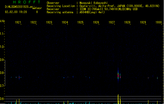Click the kHz axis unit label
164x104 pixels.
[2, 21]
